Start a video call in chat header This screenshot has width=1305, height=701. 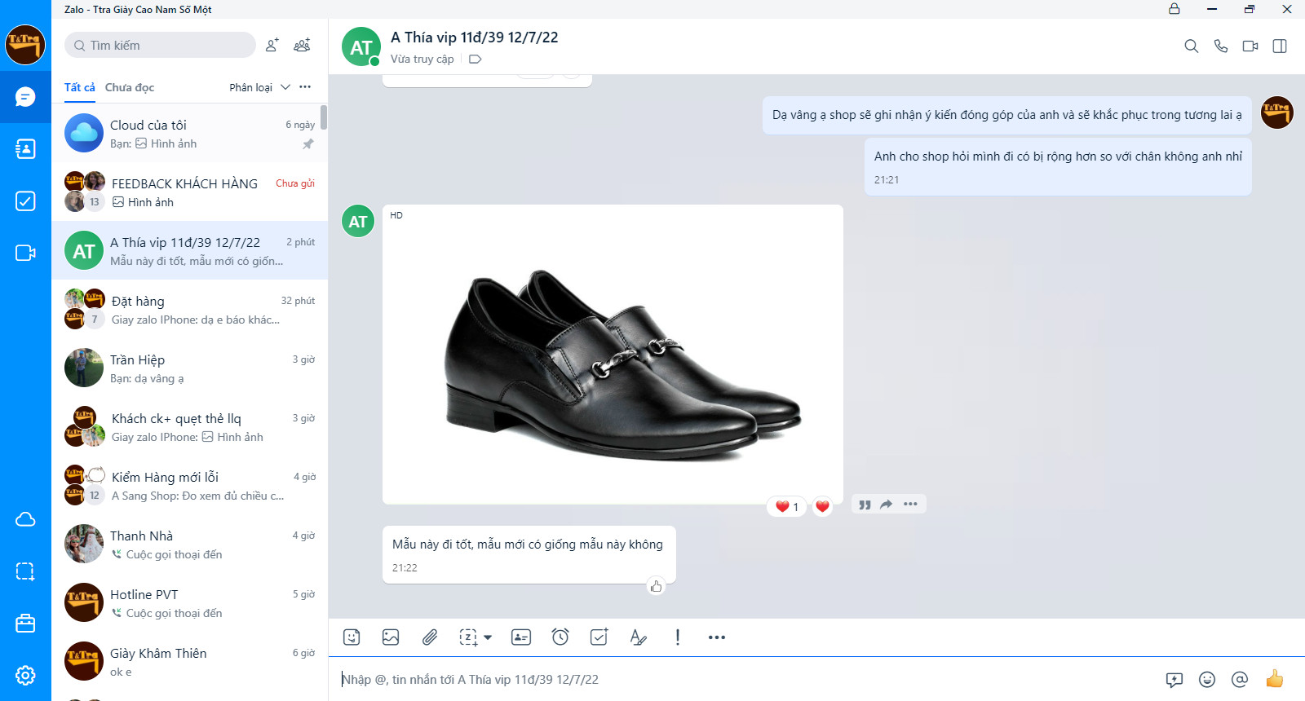[x=1250, y=46]
